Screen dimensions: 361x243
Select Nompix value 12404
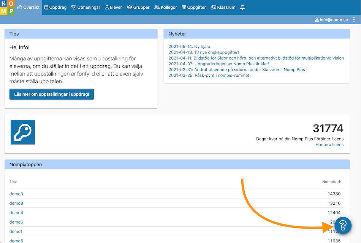[x=334, y=213]
